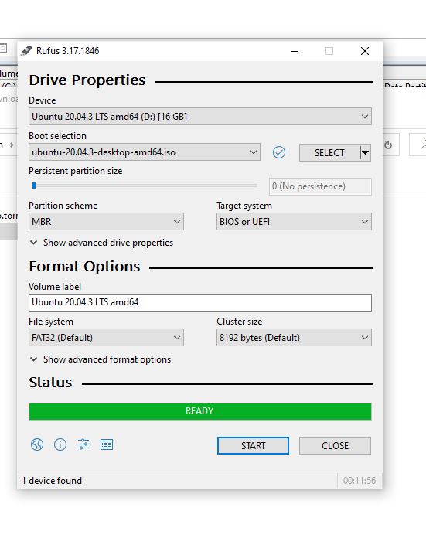This screenshot has height=538, width=426.
Task: Expand Show advanced format options
Action: [101, 359]
